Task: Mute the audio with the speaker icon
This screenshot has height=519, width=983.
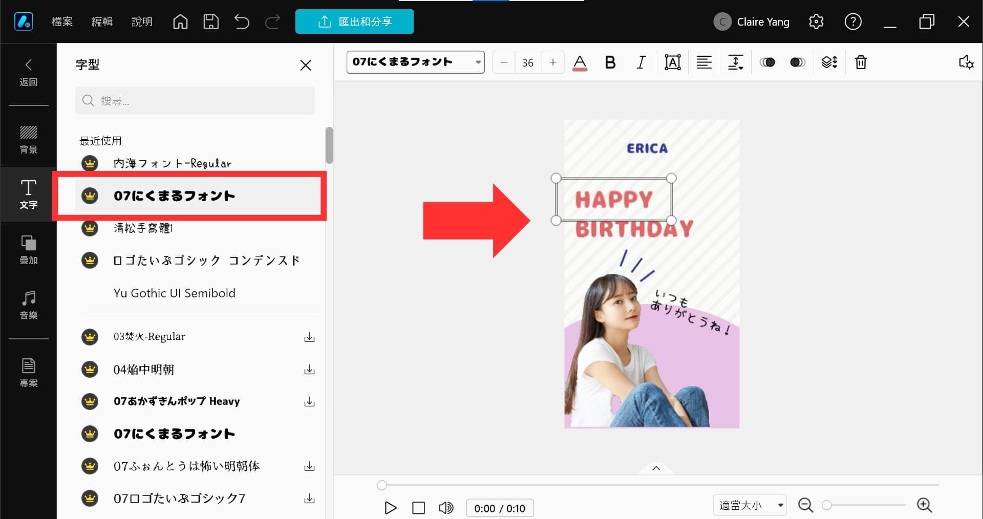Action: click(446, 508)
